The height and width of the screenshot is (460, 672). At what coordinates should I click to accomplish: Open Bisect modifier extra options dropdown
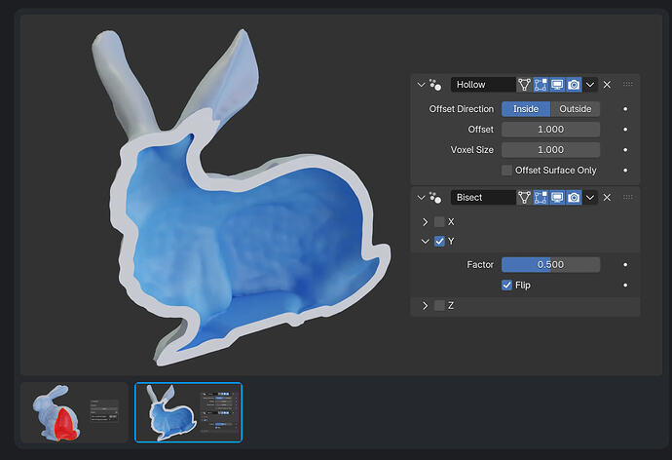point(590,197)
